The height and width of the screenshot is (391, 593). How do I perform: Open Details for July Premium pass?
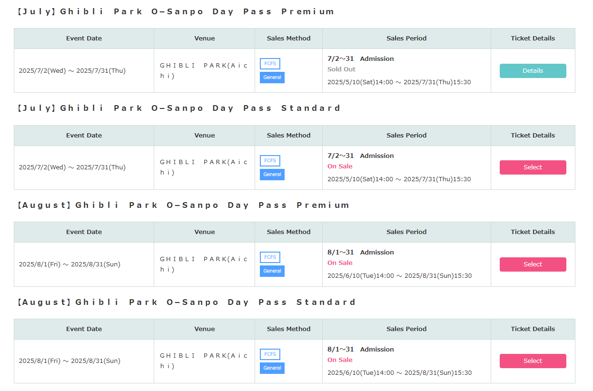pyautogui.click(x=533, y=71)
